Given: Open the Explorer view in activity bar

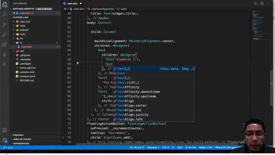Looking at the screenshot, I should [5, 5].
